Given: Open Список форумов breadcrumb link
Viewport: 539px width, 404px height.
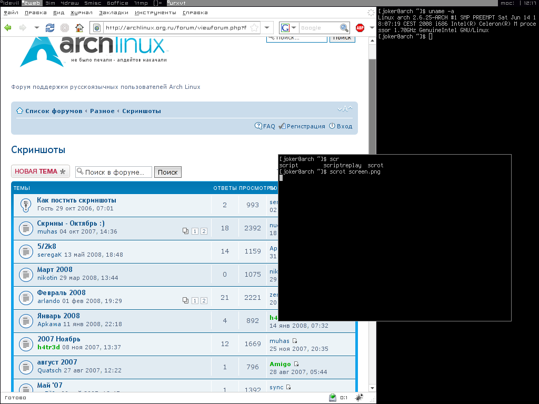Looking at the screenshot, I should pos(54,111).
